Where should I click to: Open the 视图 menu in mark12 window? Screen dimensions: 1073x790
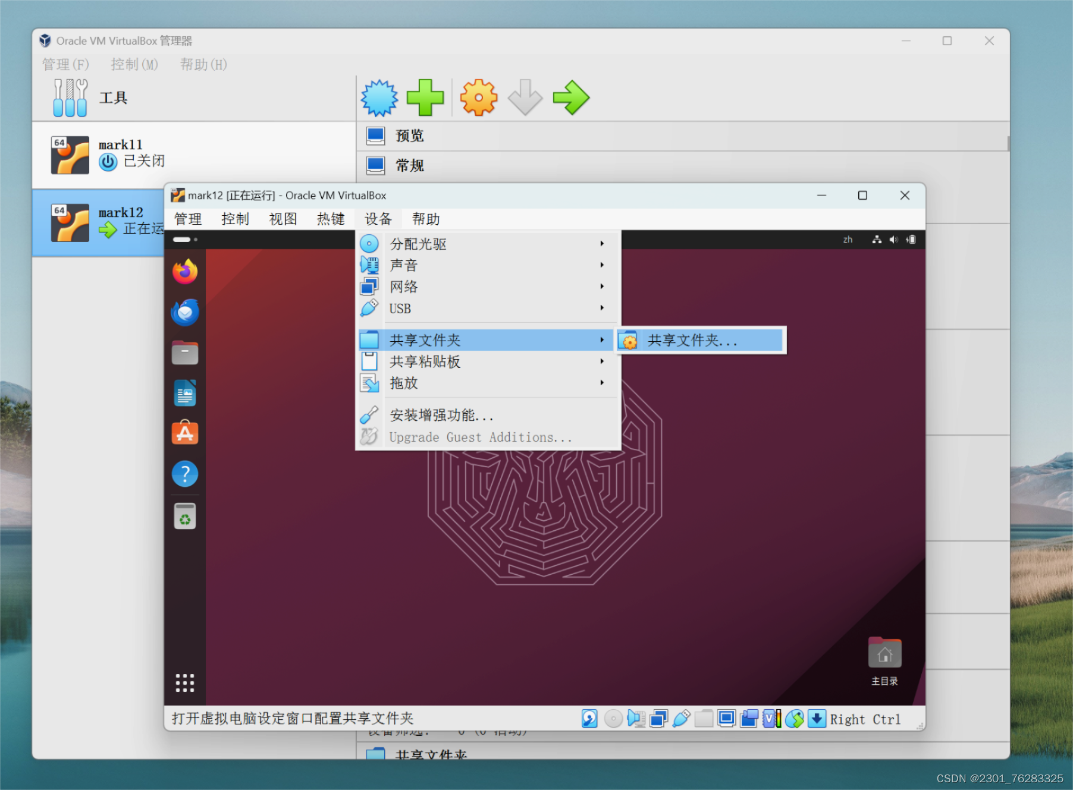coord(283,219)
